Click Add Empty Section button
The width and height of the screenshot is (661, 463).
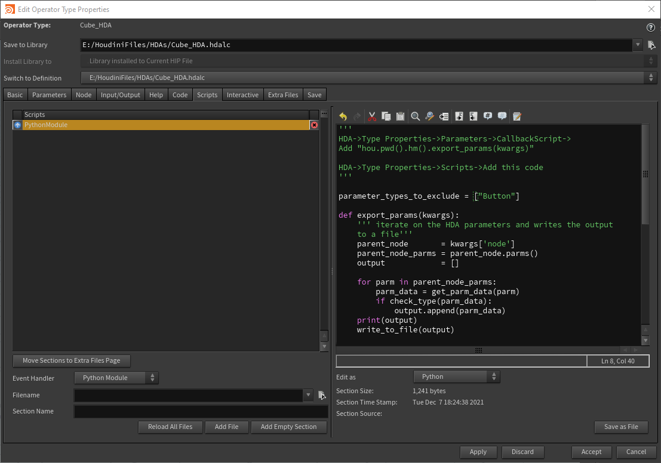[289, 427]
